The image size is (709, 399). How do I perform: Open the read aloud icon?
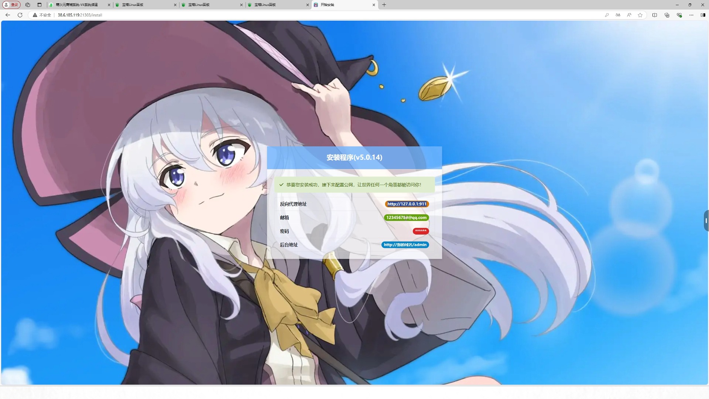(x=629, y=15)
